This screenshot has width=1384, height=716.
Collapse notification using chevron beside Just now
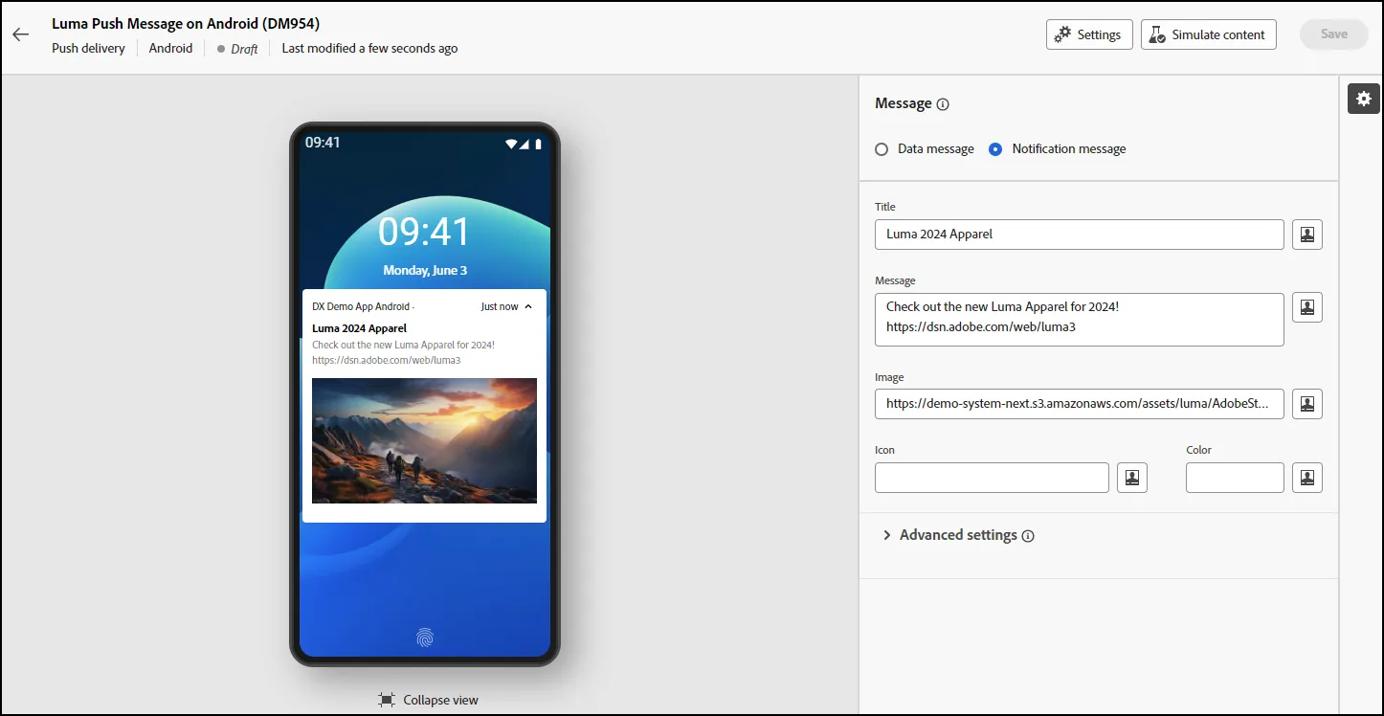pos(528,307)
